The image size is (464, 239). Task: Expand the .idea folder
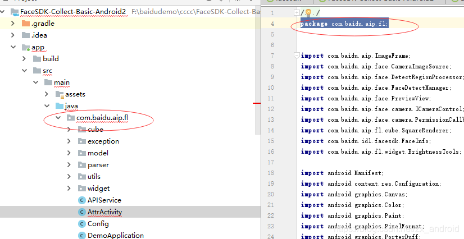tap(12, 35)
